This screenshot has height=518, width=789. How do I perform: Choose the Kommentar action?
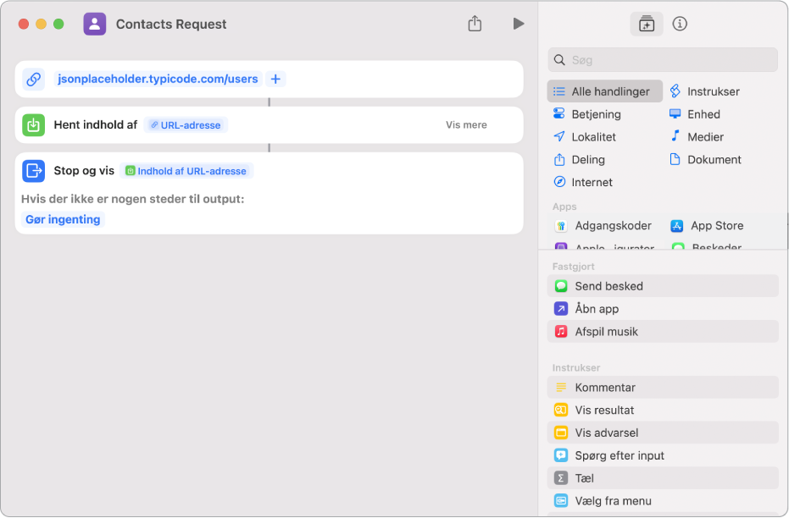pyautogui.click(x=663, y=388)
